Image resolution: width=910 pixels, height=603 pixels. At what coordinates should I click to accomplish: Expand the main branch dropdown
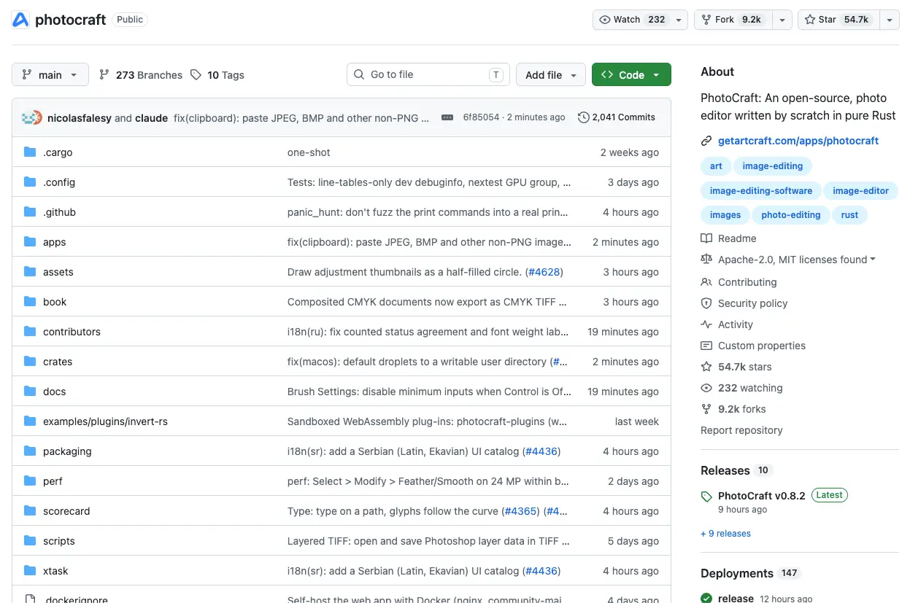(x=50, y=74)
